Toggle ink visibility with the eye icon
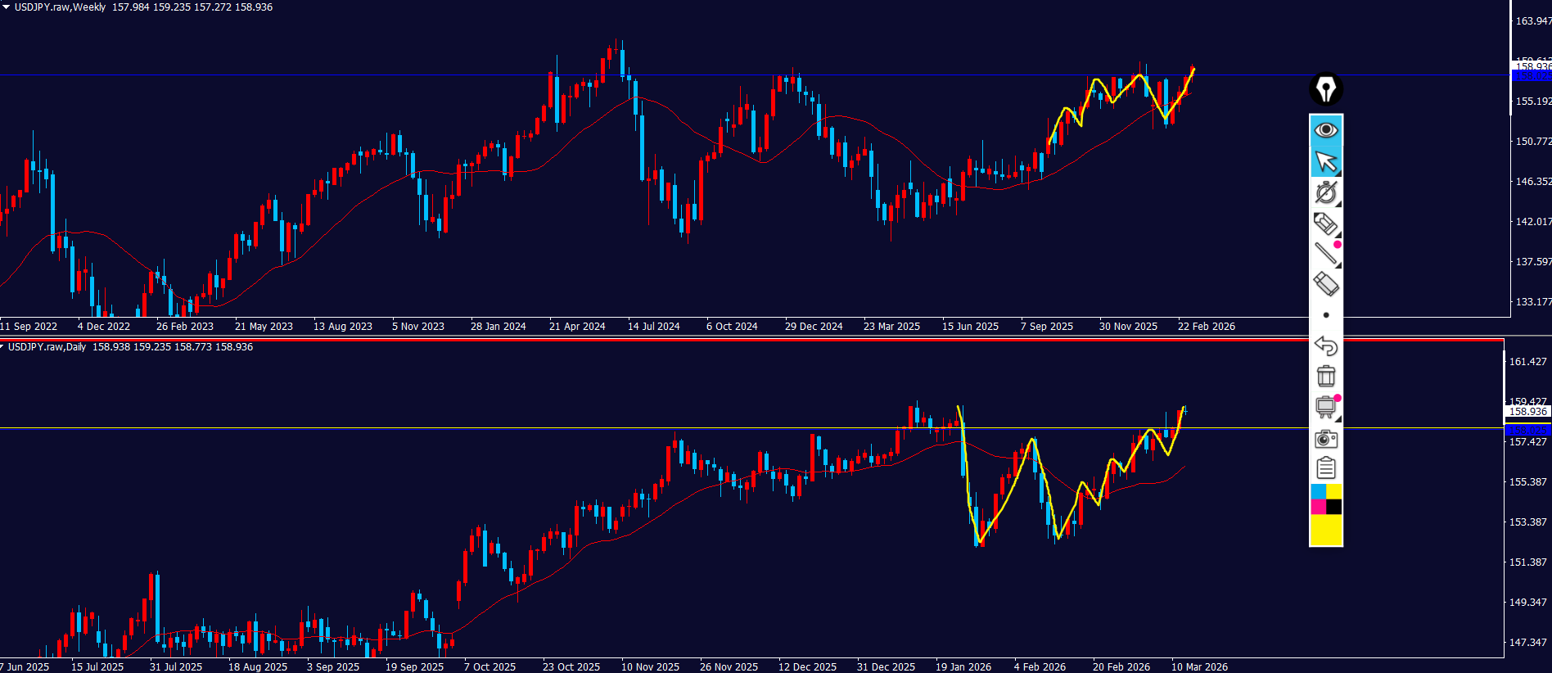Screen dimensions: 1552x673 [1325, 130]
